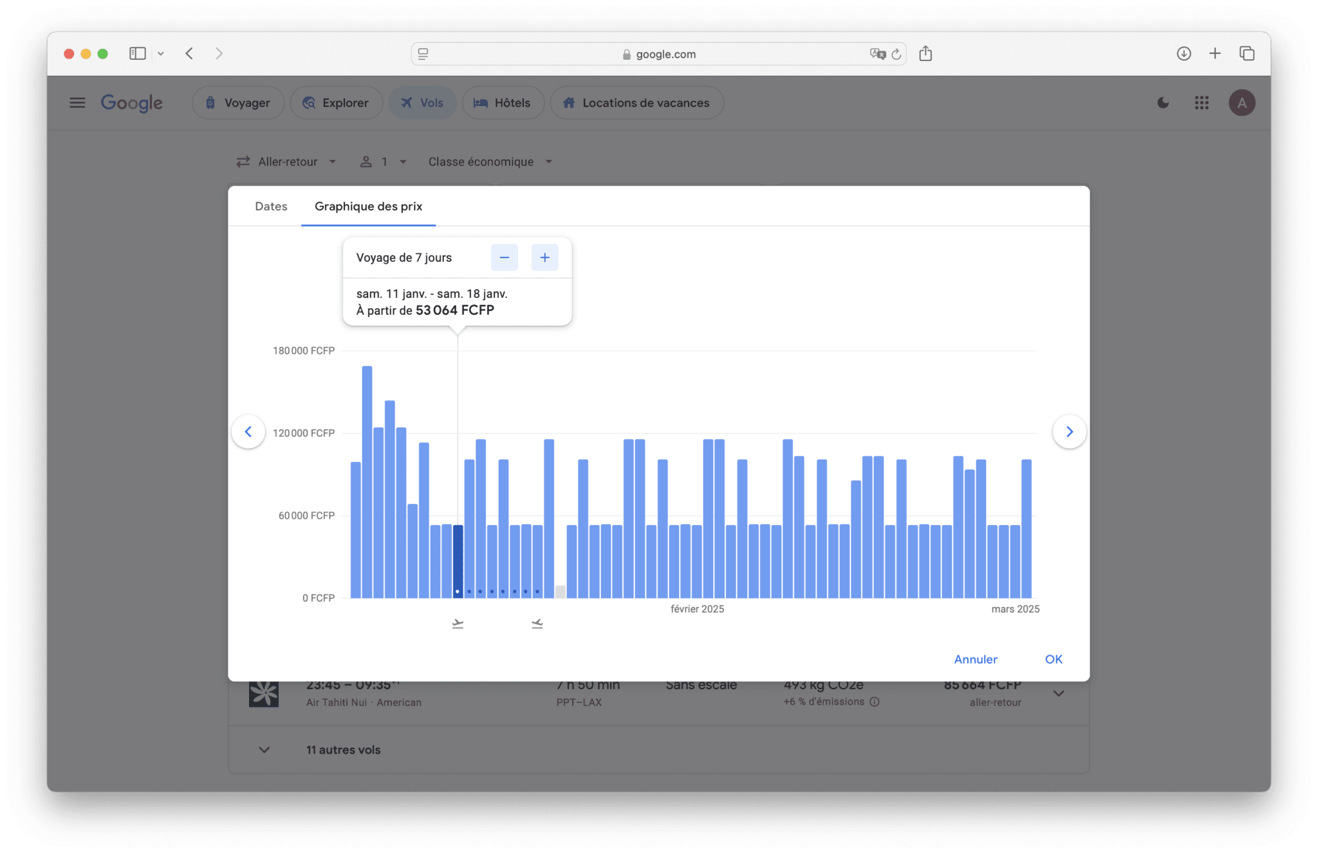Confirm dates with OK button
This screenshot has height=854, width=1318.
point(1053,660)
